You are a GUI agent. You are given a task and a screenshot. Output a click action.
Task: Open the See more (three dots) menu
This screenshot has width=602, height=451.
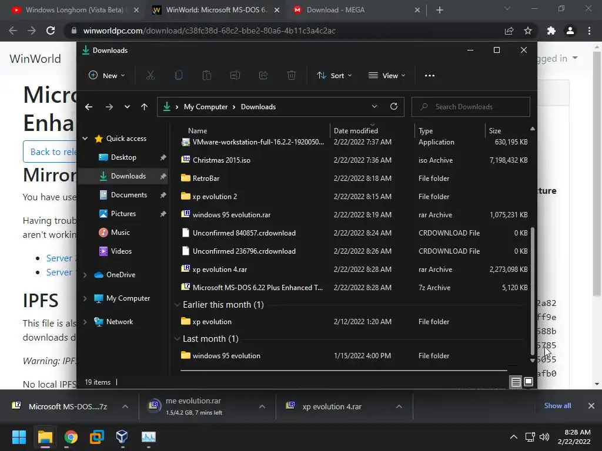click(430, 76)
